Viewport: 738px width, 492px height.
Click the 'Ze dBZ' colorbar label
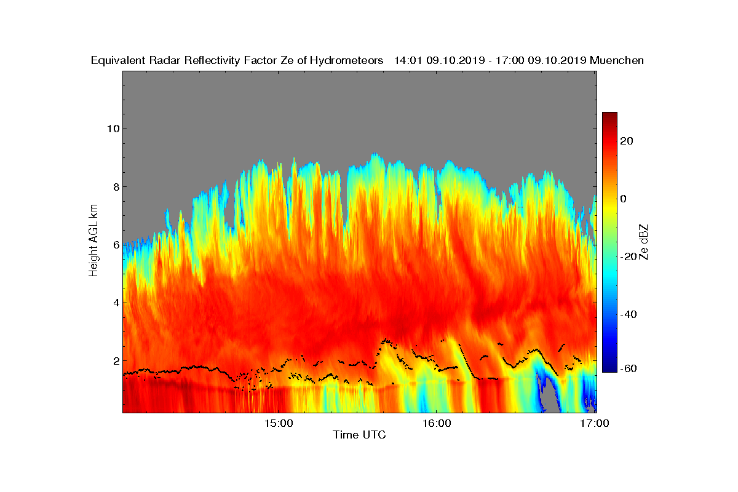645,242
